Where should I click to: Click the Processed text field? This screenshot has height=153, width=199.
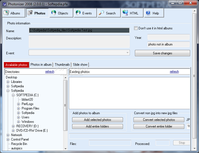[163, 143]
